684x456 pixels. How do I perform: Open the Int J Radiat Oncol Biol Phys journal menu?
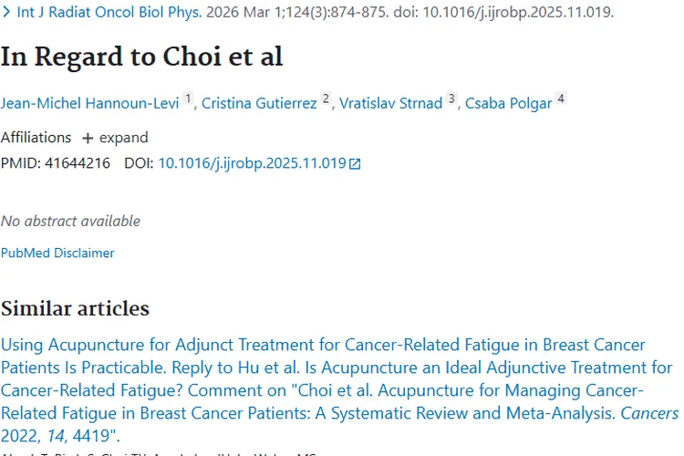pyautogui.click(x=109, y=13)
